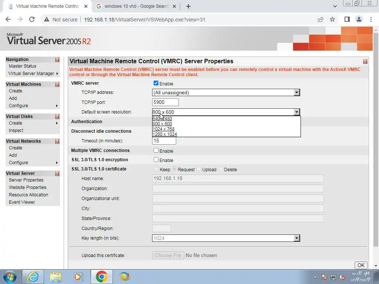Open Resource Allocation page
The image size is (379, 284).
28,195
